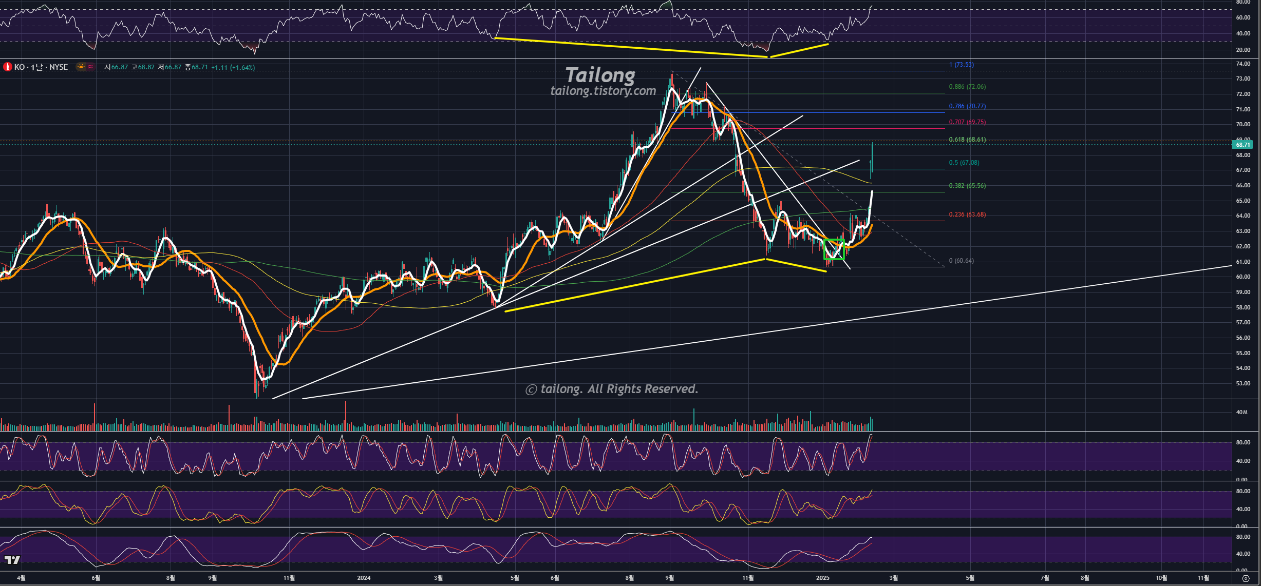The height and width of the screenshot is (586, 1261).
Task: Click the Coca-Cola KO symbol logo
Action: pyautogui.click(x=7, y=67)
